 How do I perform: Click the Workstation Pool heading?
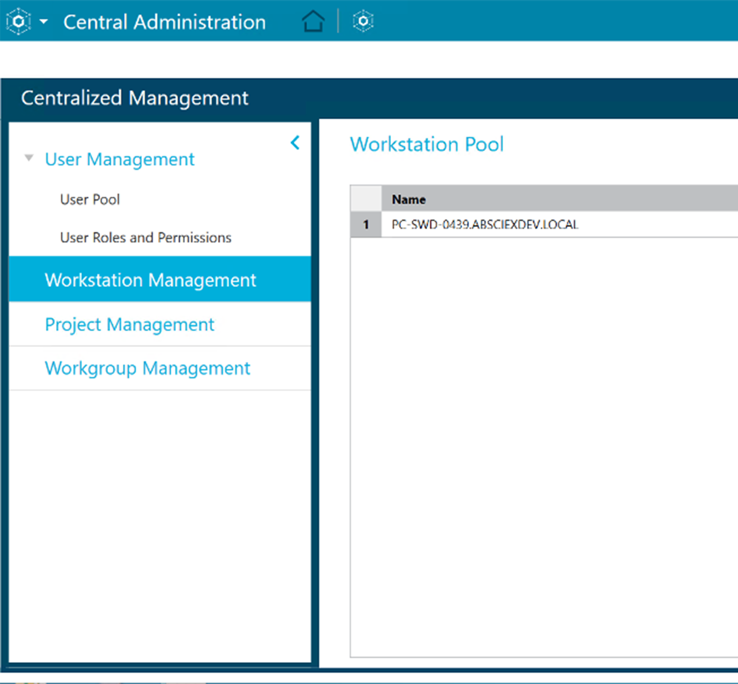(427, 144)
